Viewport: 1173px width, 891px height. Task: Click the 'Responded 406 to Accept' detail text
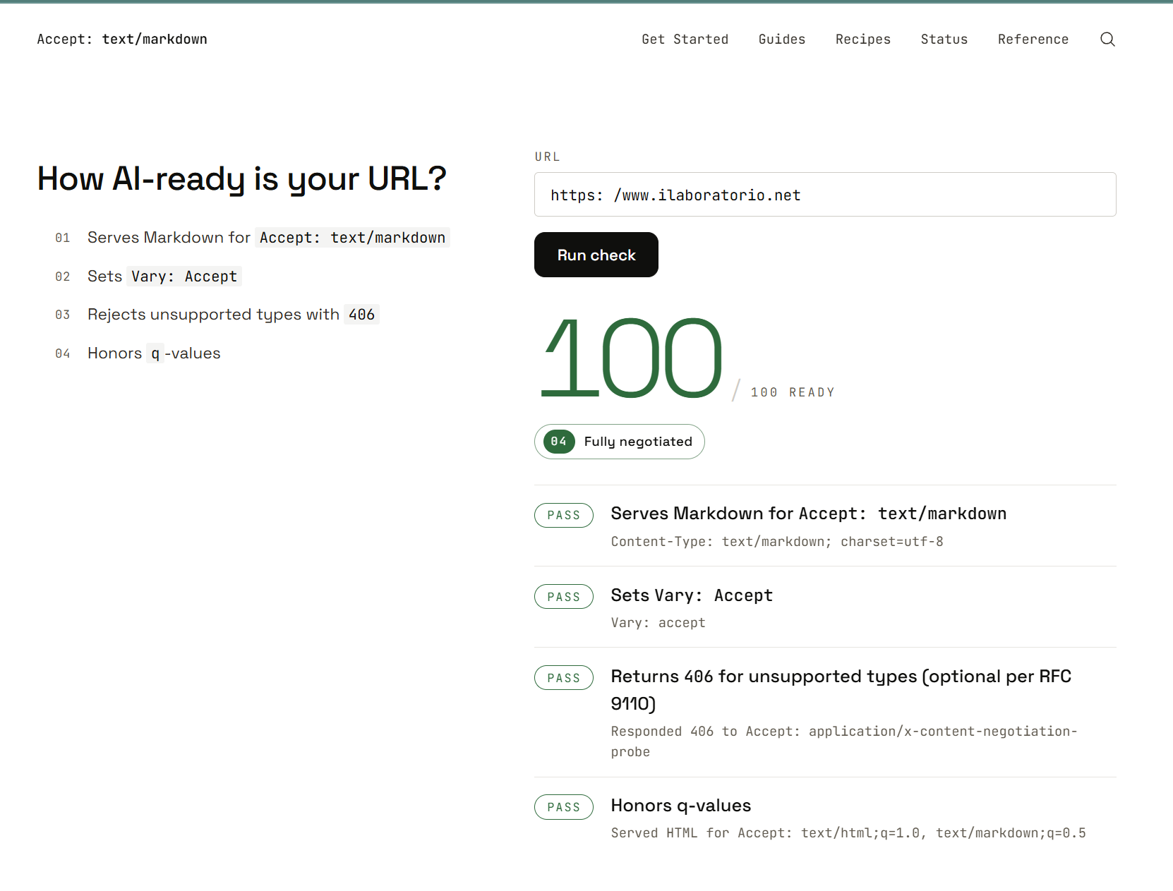click(844, 741)
